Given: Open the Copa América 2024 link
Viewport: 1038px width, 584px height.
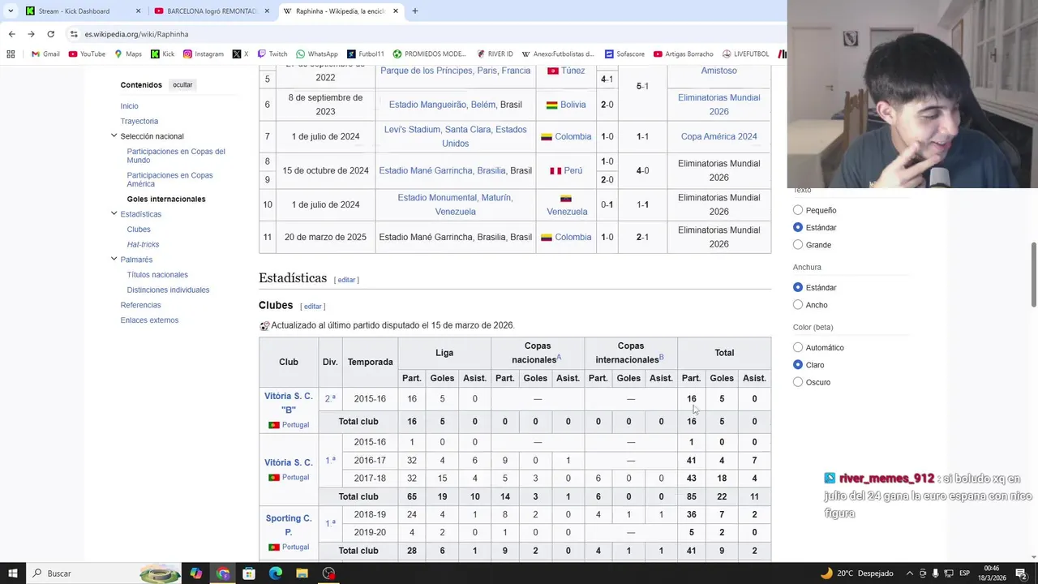Looking at the screenshot, I should coord(718,136).
